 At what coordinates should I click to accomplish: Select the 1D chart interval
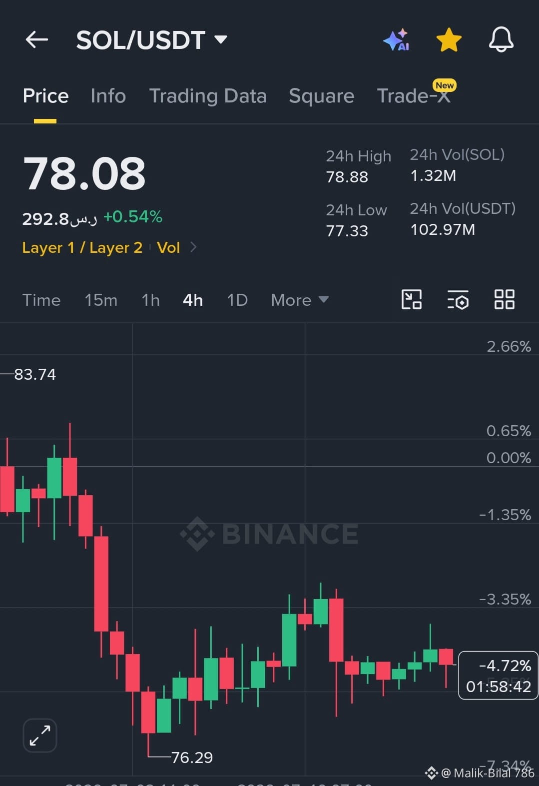click(237, 300)
